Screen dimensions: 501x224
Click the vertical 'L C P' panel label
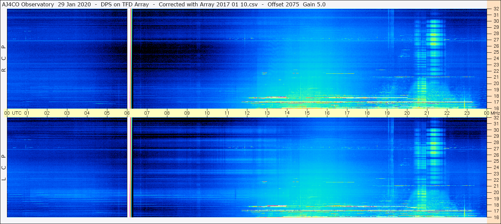[x=4, y=168]
